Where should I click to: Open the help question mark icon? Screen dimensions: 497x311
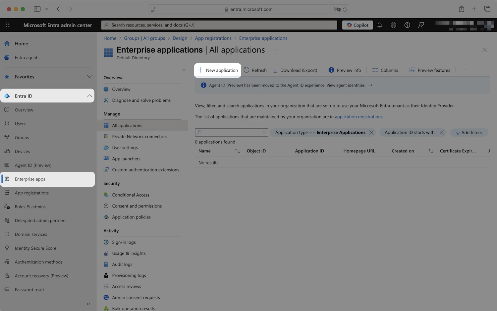(407, 25)
